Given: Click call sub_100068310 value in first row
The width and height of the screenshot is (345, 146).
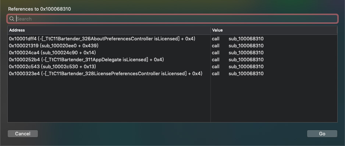Looking at the screenshot, I should (x=238, y=39).
